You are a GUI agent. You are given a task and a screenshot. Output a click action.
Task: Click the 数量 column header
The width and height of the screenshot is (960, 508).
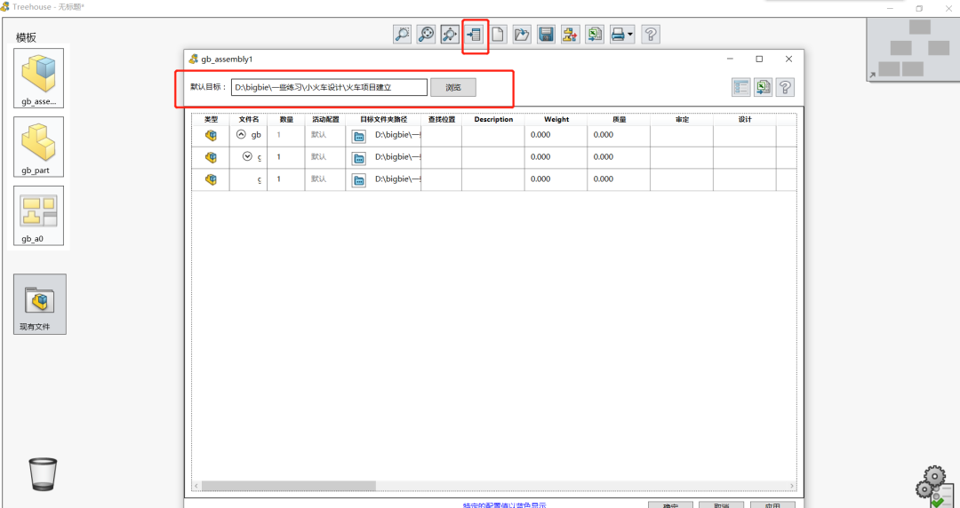(x=286, y=119)
